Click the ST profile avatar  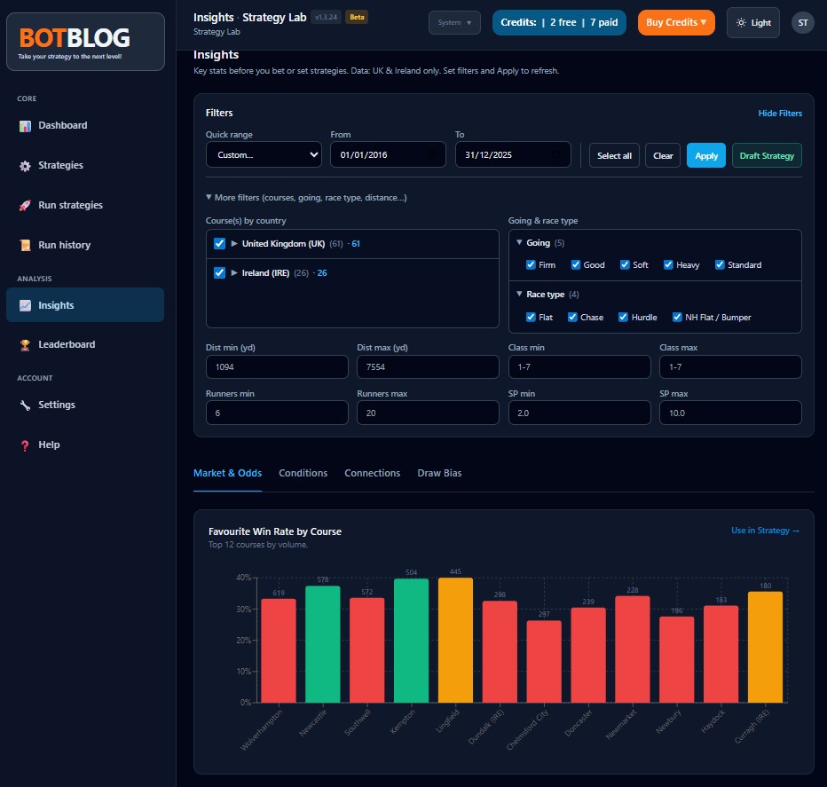tap(803, 22)
